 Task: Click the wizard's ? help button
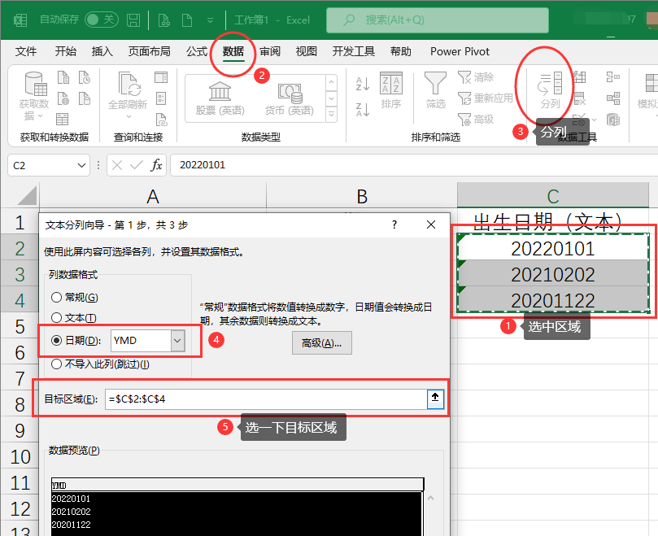394,224
